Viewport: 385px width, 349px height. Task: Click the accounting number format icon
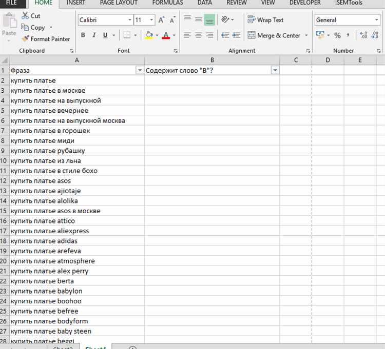pyautogui.click(x=320, y=35)
